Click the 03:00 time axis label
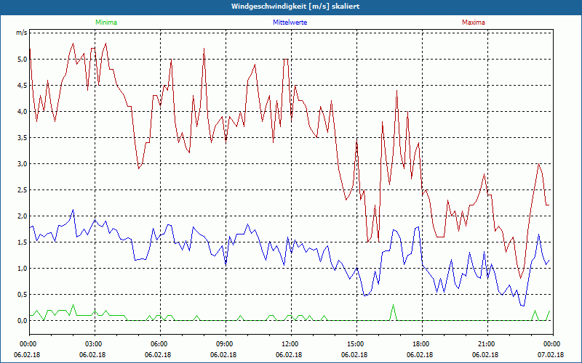Screen dimensions: 582x363 (92, 344)
